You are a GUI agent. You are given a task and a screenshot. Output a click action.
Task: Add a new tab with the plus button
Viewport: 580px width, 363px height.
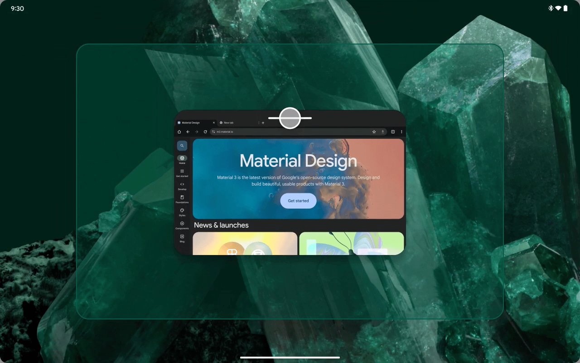pyautogui.click(x=263, y=123)
